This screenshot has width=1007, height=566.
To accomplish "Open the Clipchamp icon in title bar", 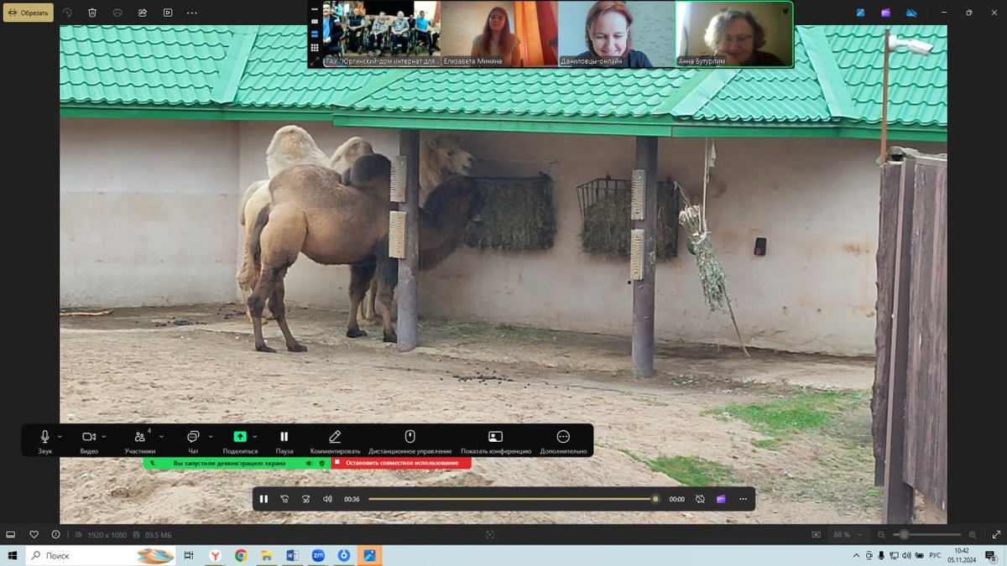I will tap(885, 13).
